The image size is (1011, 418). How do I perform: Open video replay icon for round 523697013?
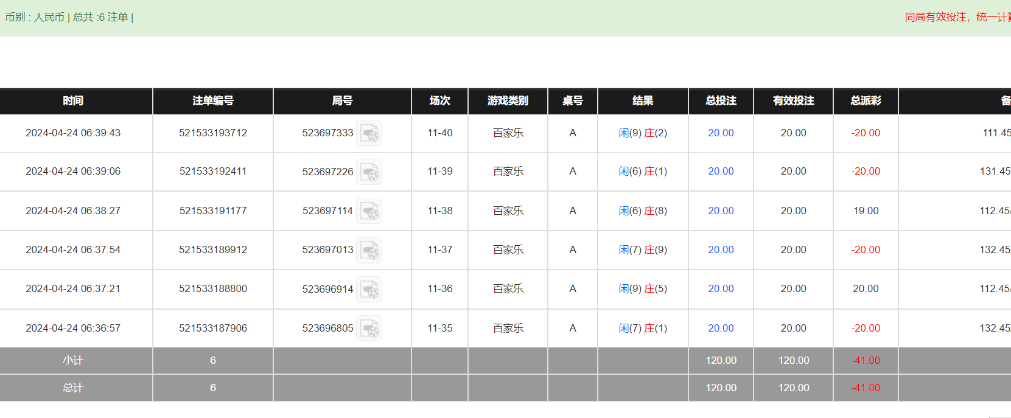coord(369,250)
